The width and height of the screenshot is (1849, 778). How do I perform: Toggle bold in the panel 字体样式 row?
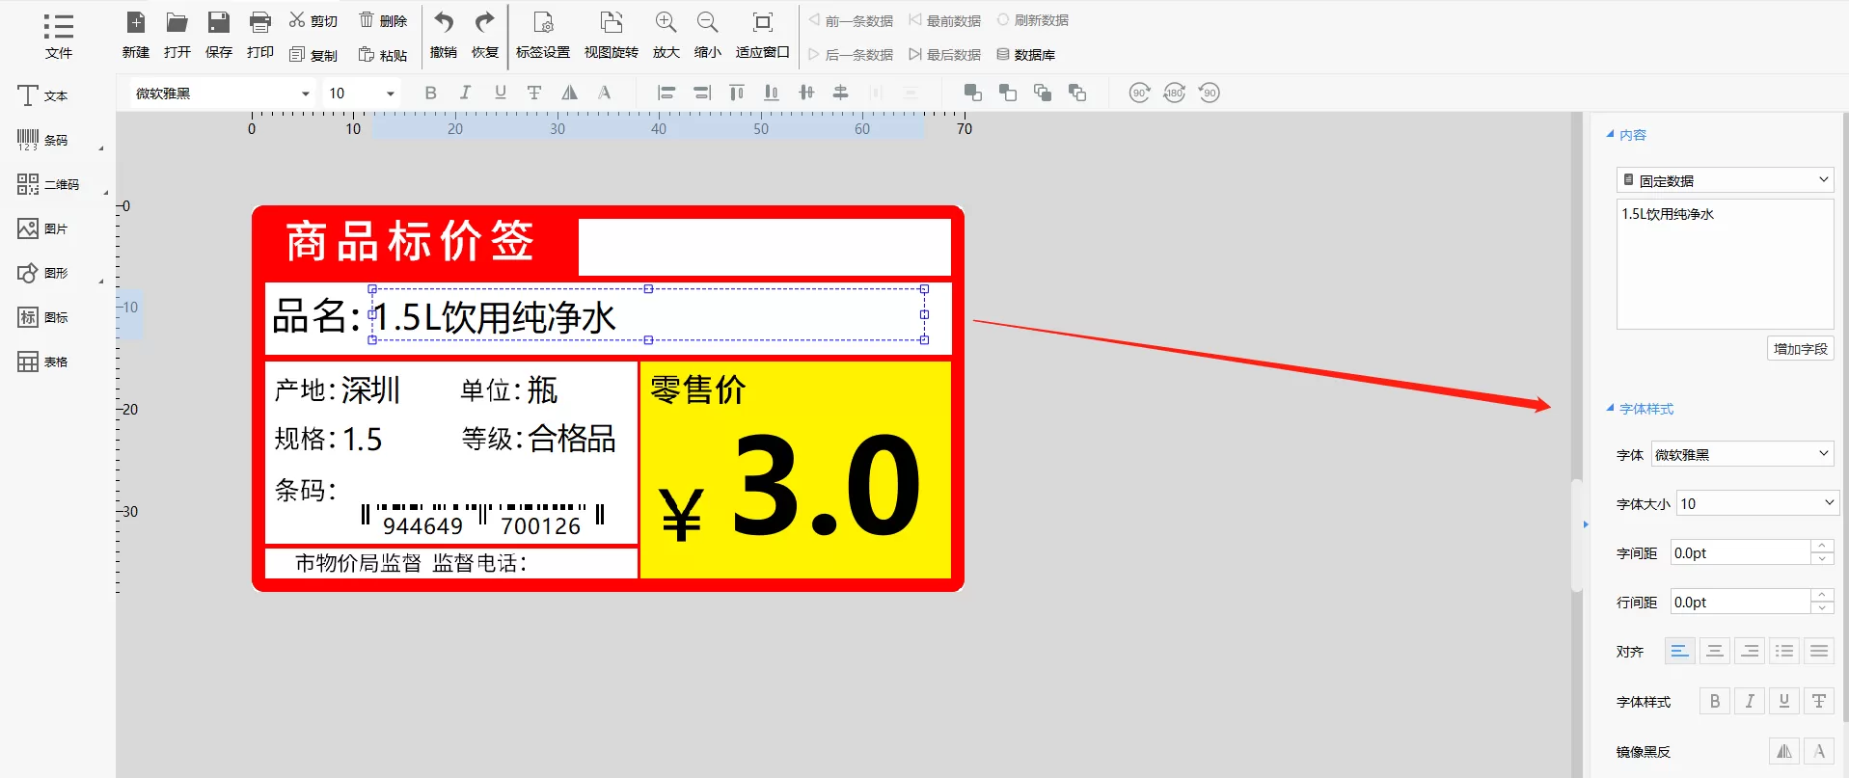1715,702
